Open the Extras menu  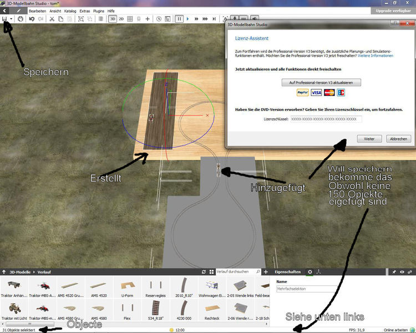85,11
